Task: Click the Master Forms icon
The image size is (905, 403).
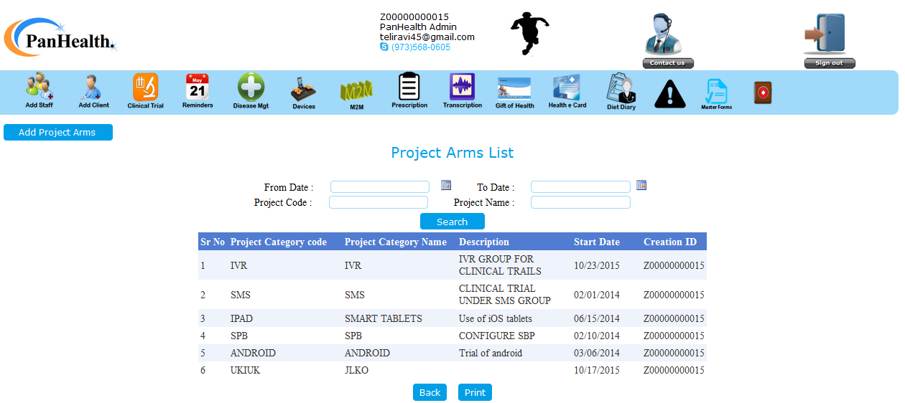Action: tap(716, 93)
